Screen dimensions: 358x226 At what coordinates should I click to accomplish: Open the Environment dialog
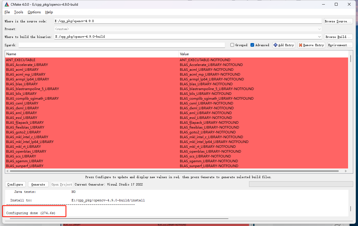click(x=340, y=45)
